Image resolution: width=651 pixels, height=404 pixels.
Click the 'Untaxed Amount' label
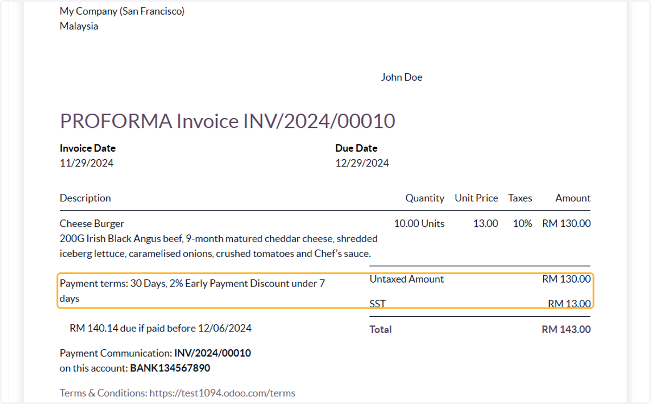point(407,279)
